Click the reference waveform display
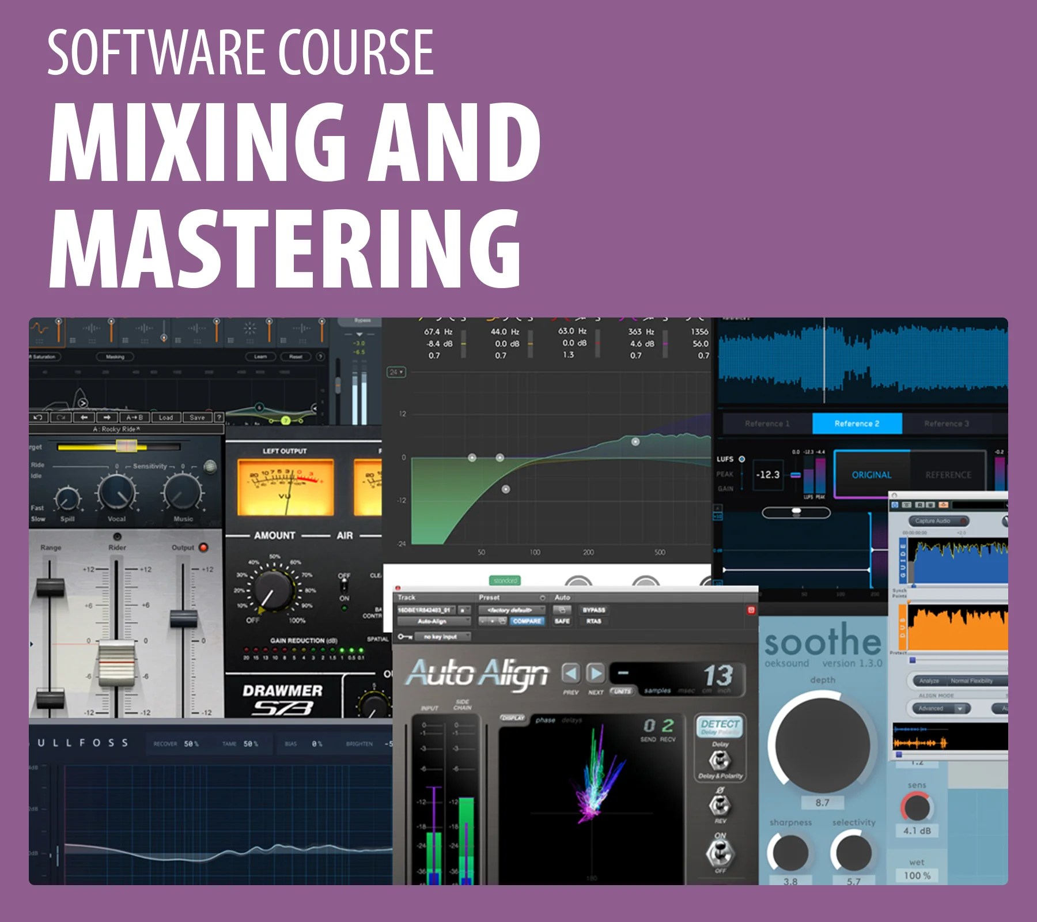 point(862,361)
